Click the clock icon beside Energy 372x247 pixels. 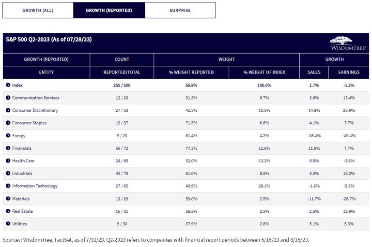point(8,135)
